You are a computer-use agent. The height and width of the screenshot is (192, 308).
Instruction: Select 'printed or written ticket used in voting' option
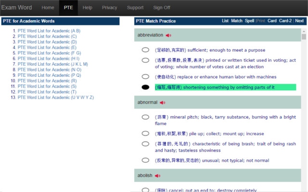145,60
